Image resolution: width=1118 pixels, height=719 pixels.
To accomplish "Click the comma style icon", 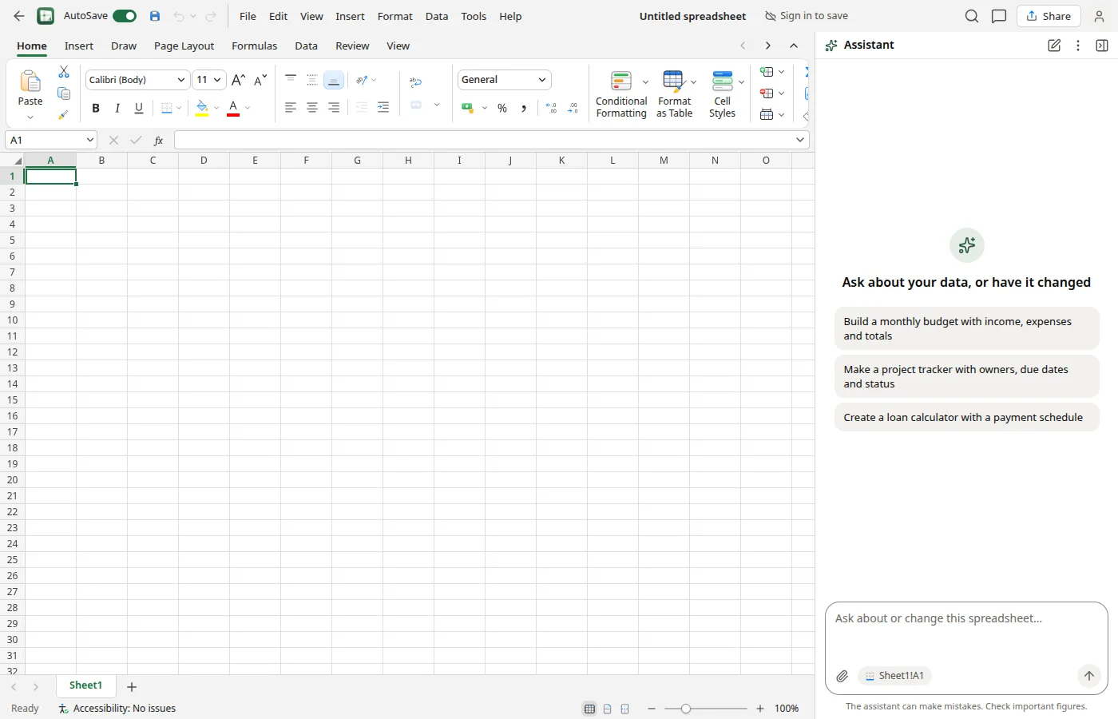I will pyautogui.click(x=524, y=108).
